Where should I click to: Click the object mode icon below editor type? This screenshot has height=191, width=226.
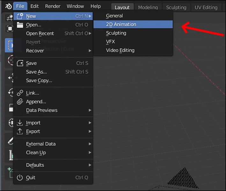[10, 29]
